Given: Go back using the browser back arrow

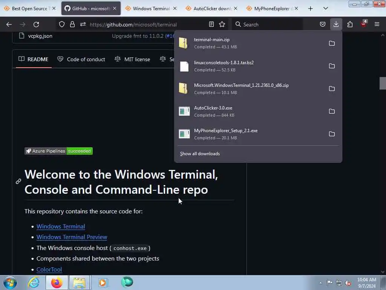Looking at the screenshot, I should [9, 25].
